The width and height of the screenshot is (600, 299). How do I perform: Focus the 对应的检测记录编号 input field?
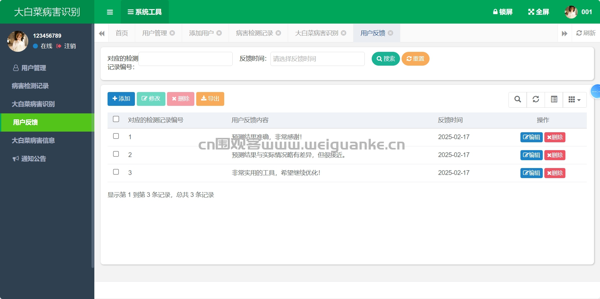tap(186, 59)
